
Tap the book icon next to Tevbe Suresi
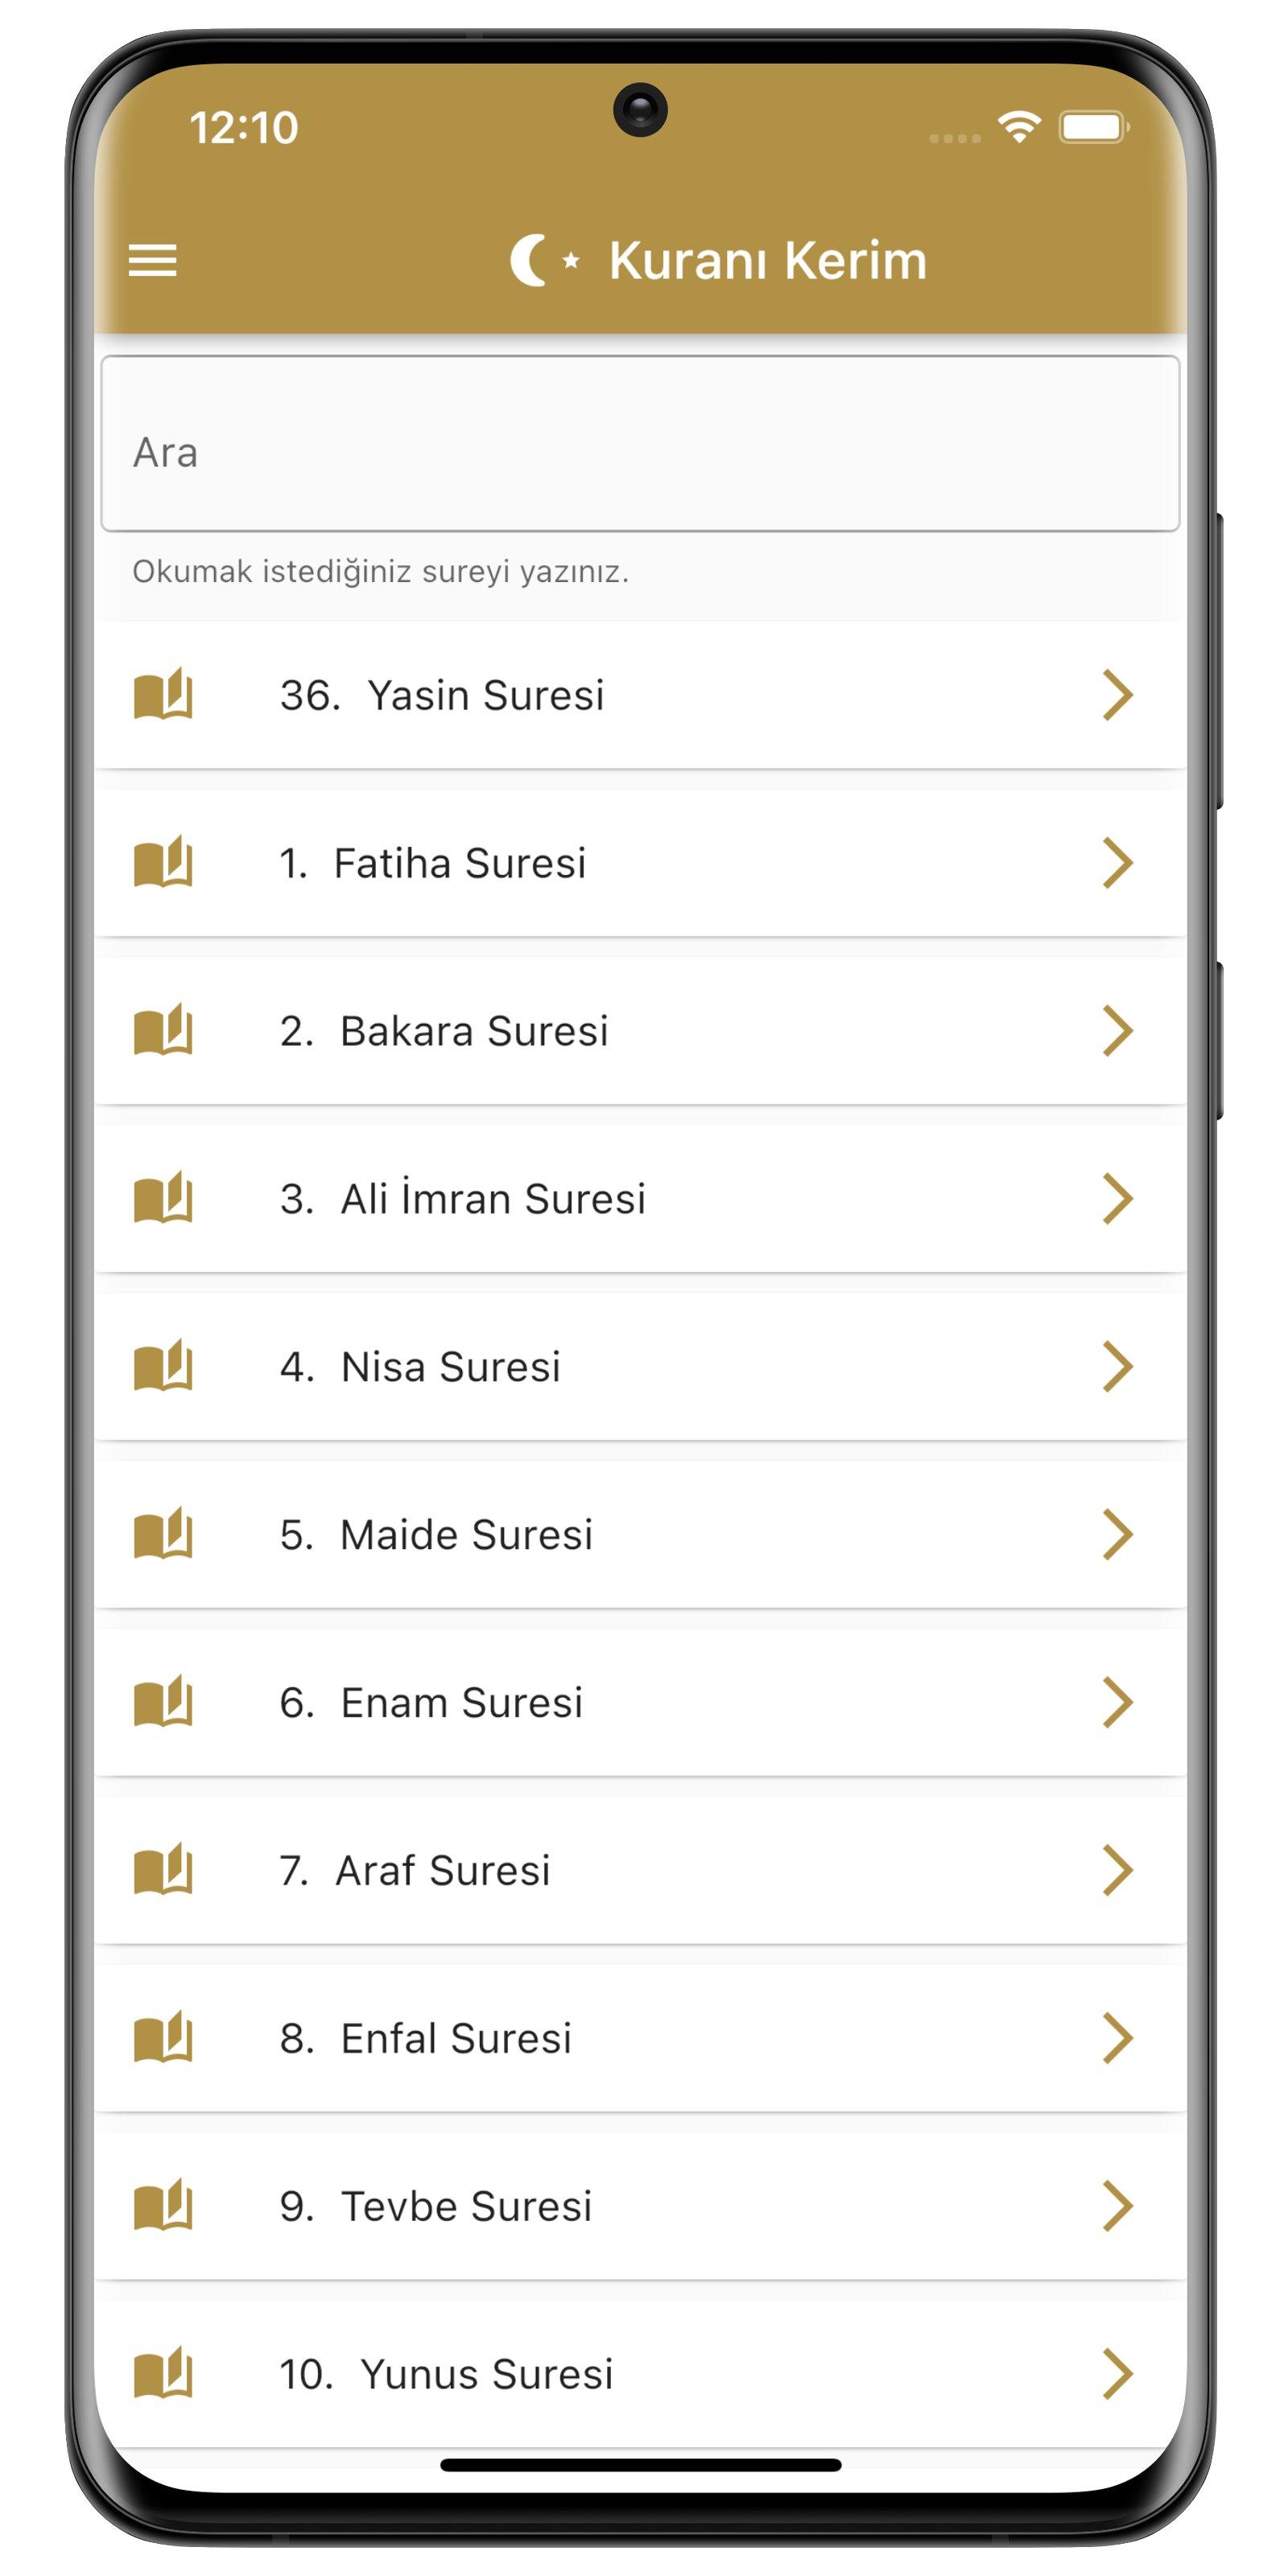point(163,2206)
